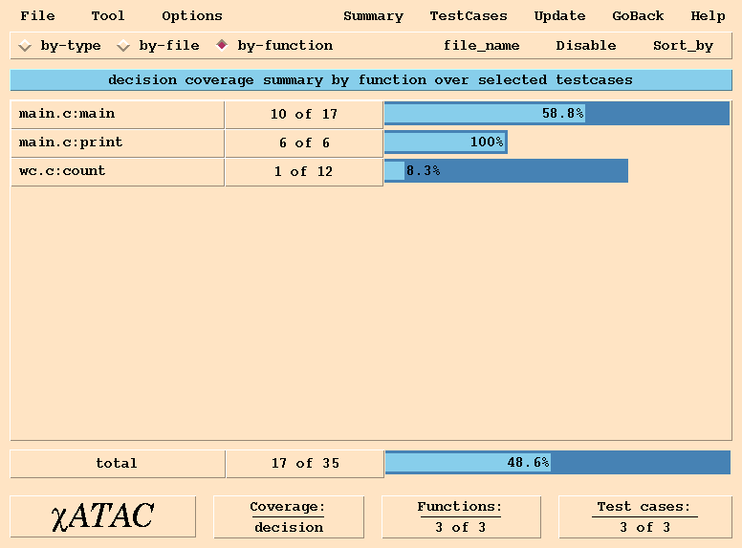Click the Summary button
Image resolution: width=742 pixels, height=548 pixels.
[x=373, y=16]
